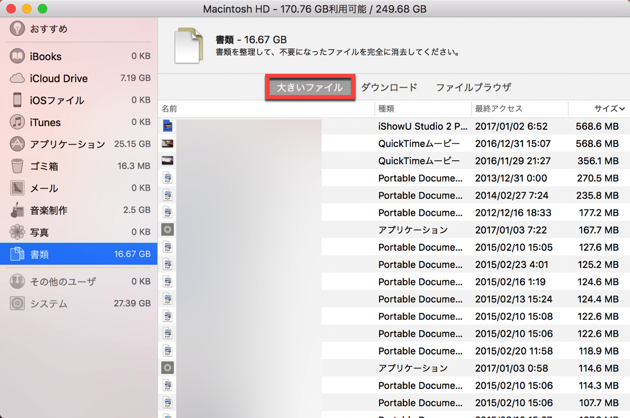Click the 書類 documents sidebar icon
Screen dimensions: 630x418
[x=17, y=254]
